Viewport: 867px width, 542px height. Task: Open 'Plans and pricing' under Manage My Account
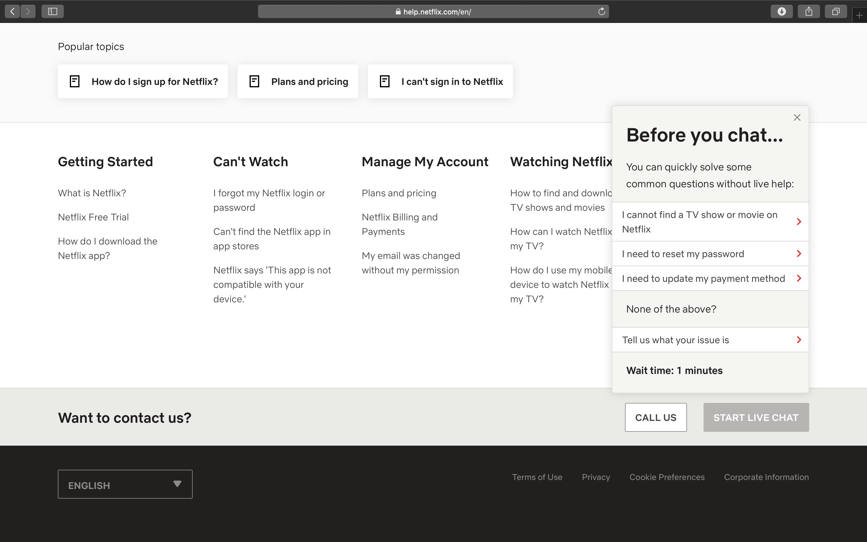(399, 193)
